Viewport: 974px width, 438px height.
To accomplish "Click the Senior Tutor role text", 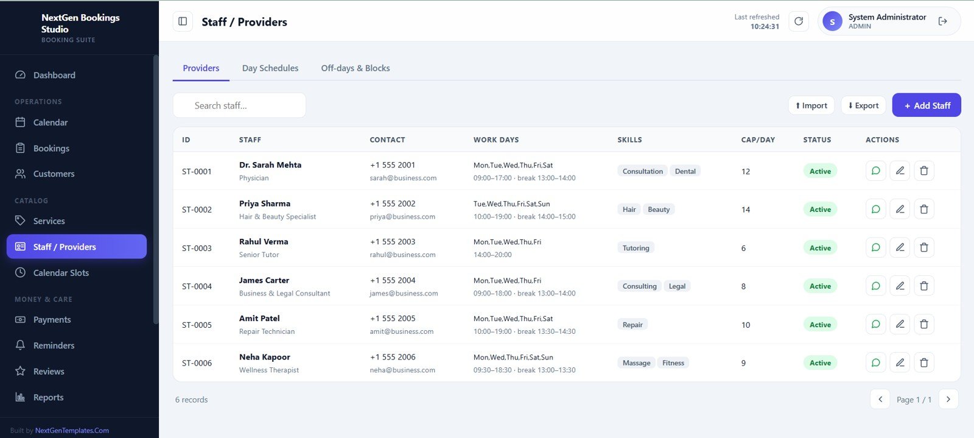I will pyautogui.click(x=259, y=255).
